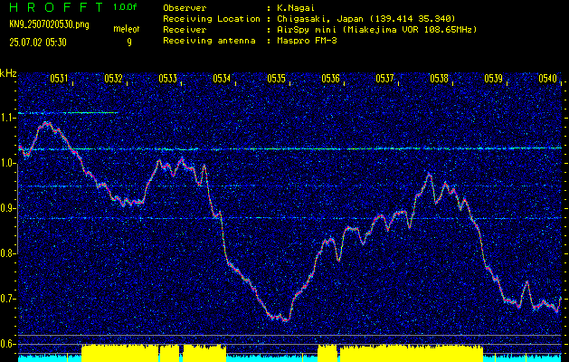This screenshot has height=362, width=569.
Task: Click the 0.7 frequency axis label
Action: click(7, 299)
